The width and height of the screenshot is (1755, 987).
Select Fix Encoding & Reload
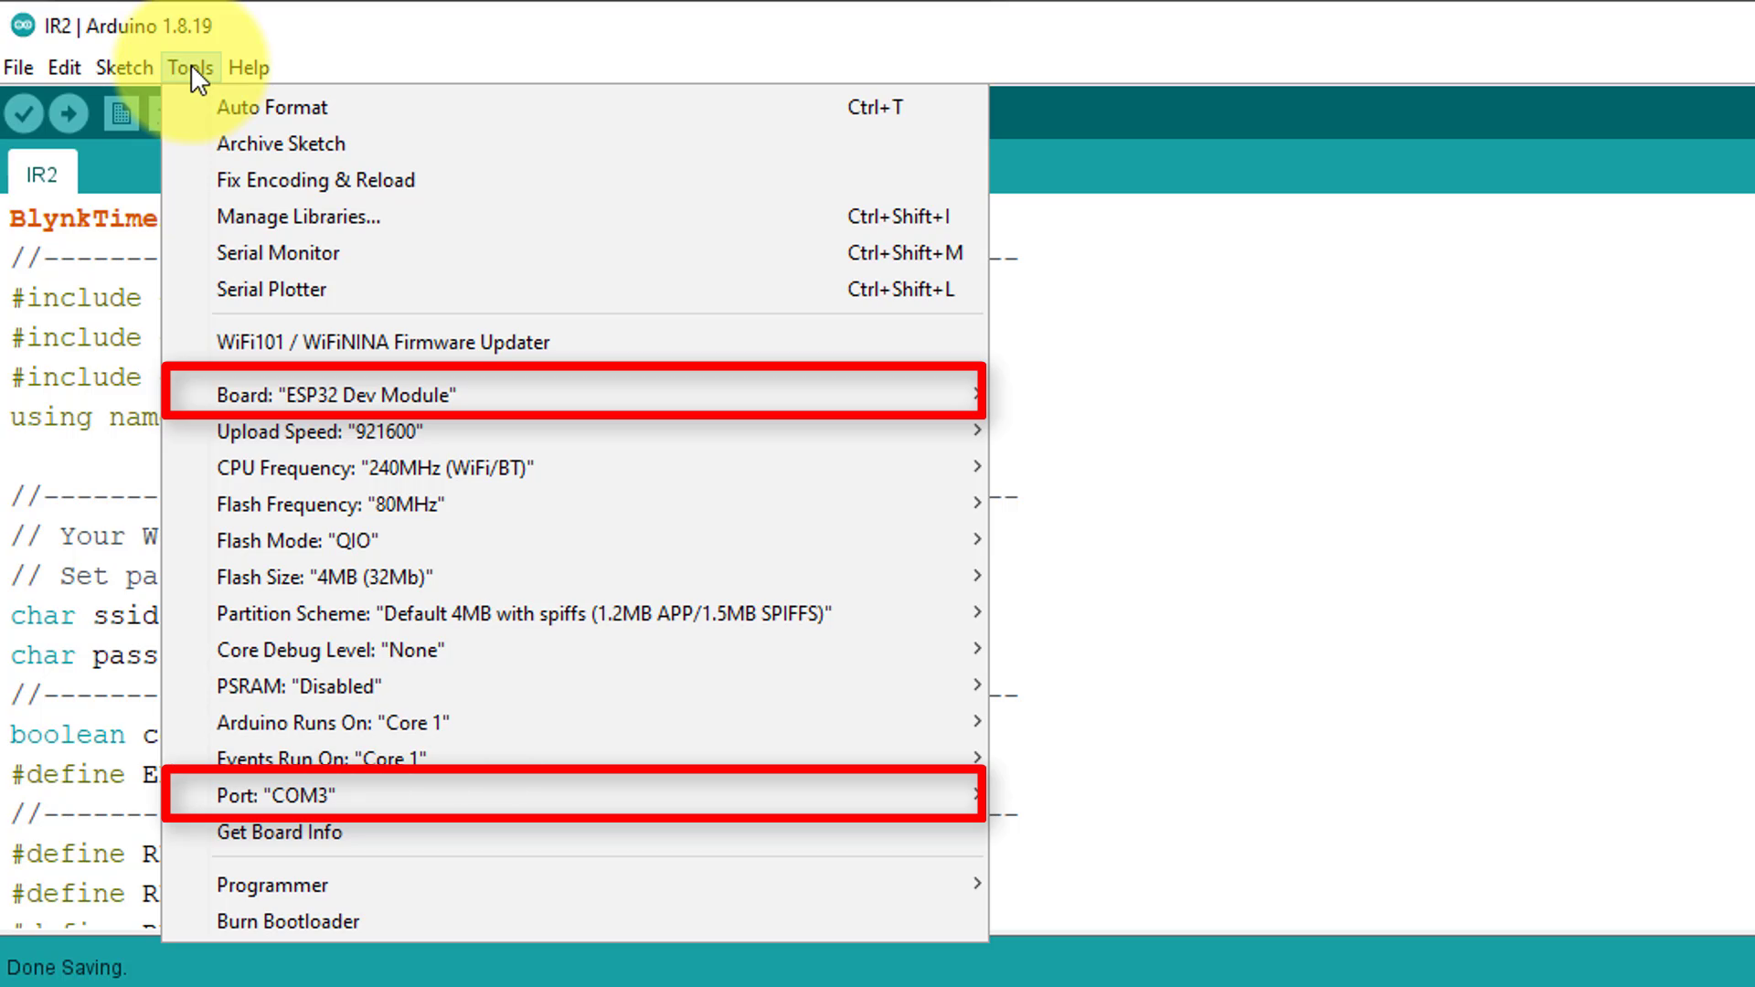575,180
